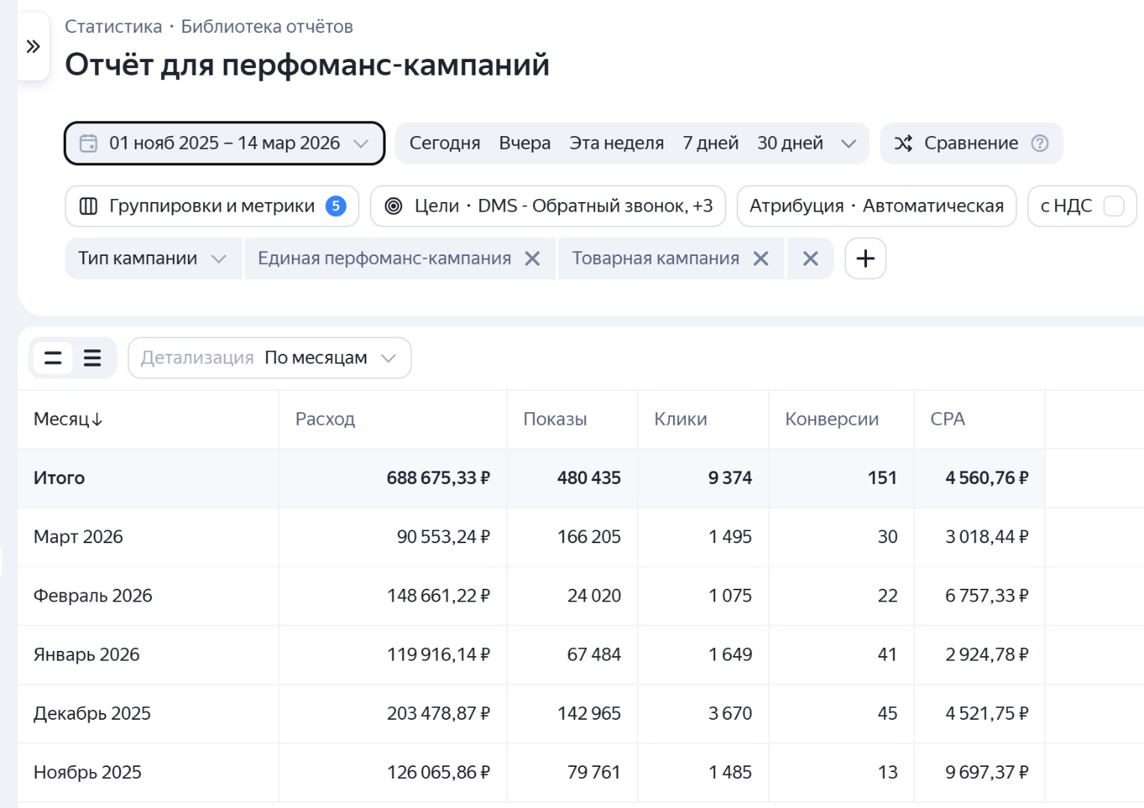Open Цели selector DMS - Обратный звонок
Screen dimensions: 1144x808
pos(548,206)
